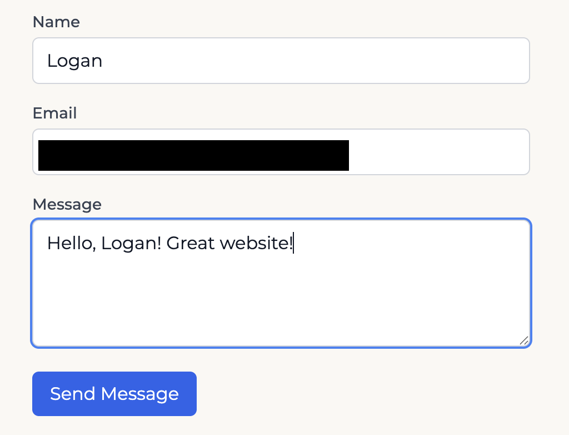Click the Name field label
569x435 pixels.
(56, 22)
